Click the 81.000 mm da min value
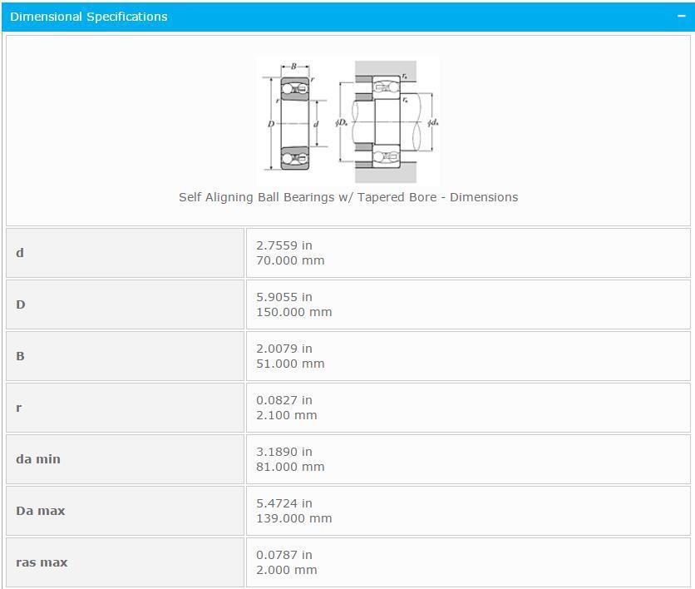This screenshot has height=589, width=695. [x=290, y=467]
